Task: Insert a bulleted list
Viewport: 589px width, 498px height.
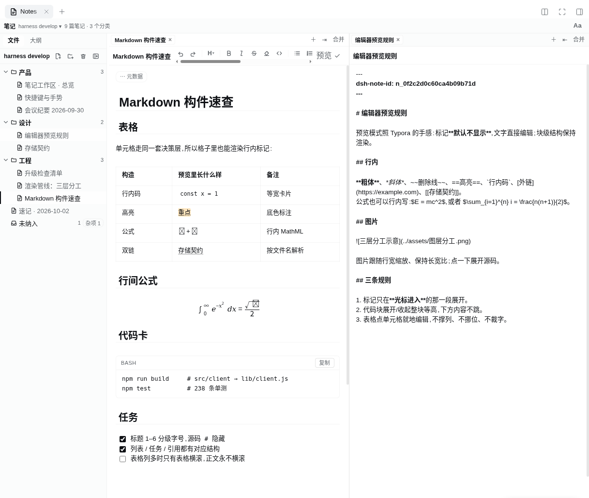Action: [x=297, y=53]
